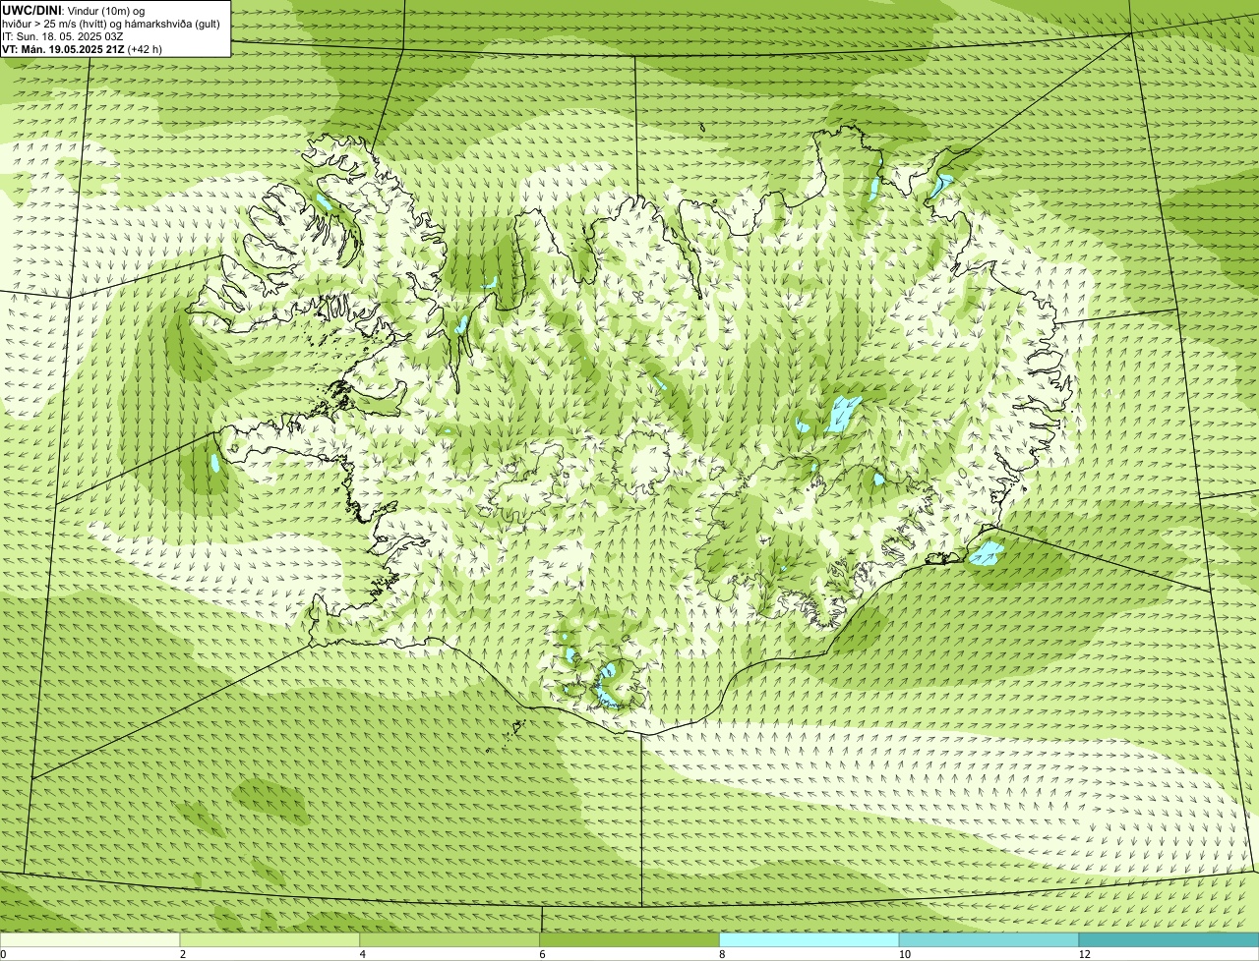The width and height of the screenshot is (1259, 961).
Task: Click the pale cyan 8–10 m/s legend segment
Action: tap(809, 939)
